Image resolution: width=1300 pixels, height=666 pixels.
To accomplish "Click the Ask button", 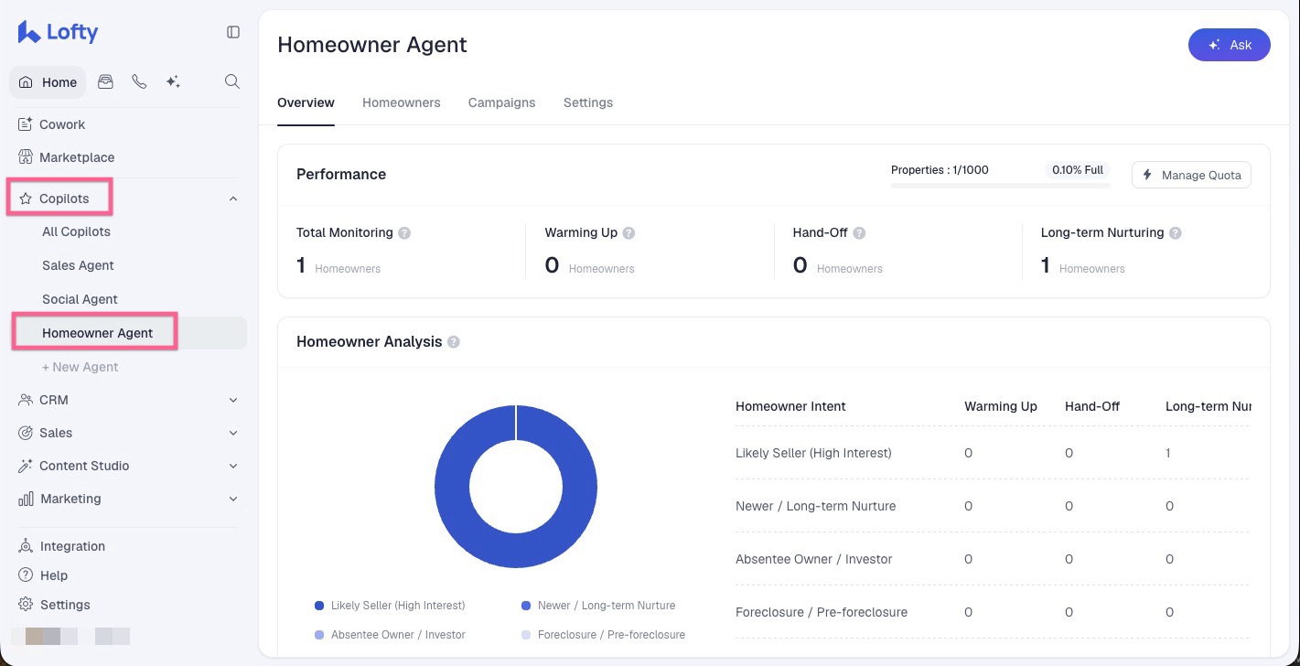I will [x=1229, y=45].
